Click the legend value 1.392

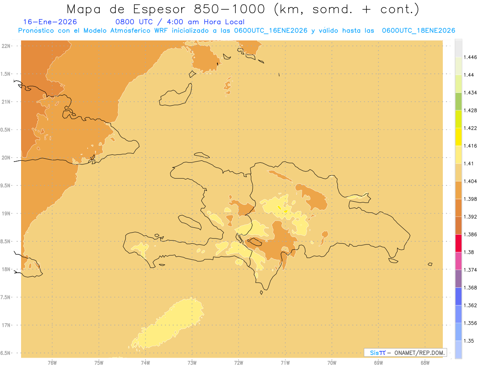[470, 217]
